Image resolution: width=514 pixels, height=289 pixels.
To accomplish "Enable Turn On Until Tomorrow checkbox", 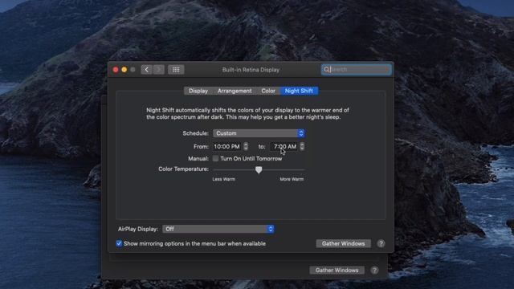I will pos(215,159).
